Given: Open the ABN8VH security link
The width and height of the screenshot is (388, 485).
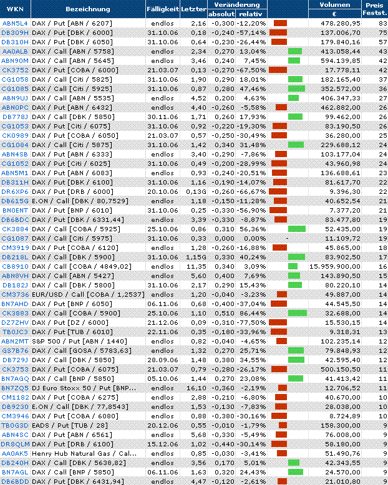Looking at the screenshot, I should point(15,276).
